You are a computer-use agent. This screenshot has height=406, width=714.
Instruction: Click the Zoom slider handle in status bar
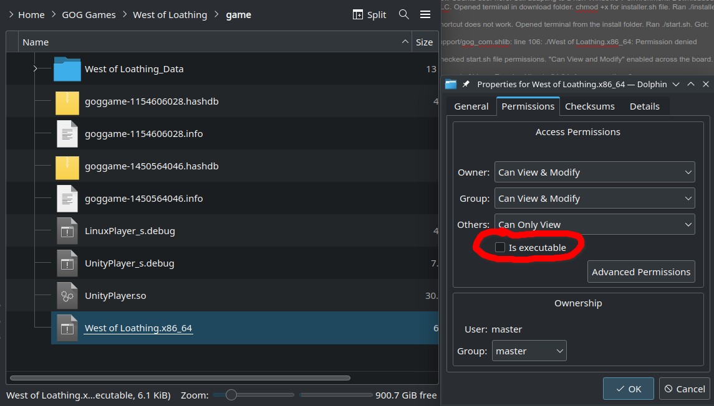click(231, 395)
